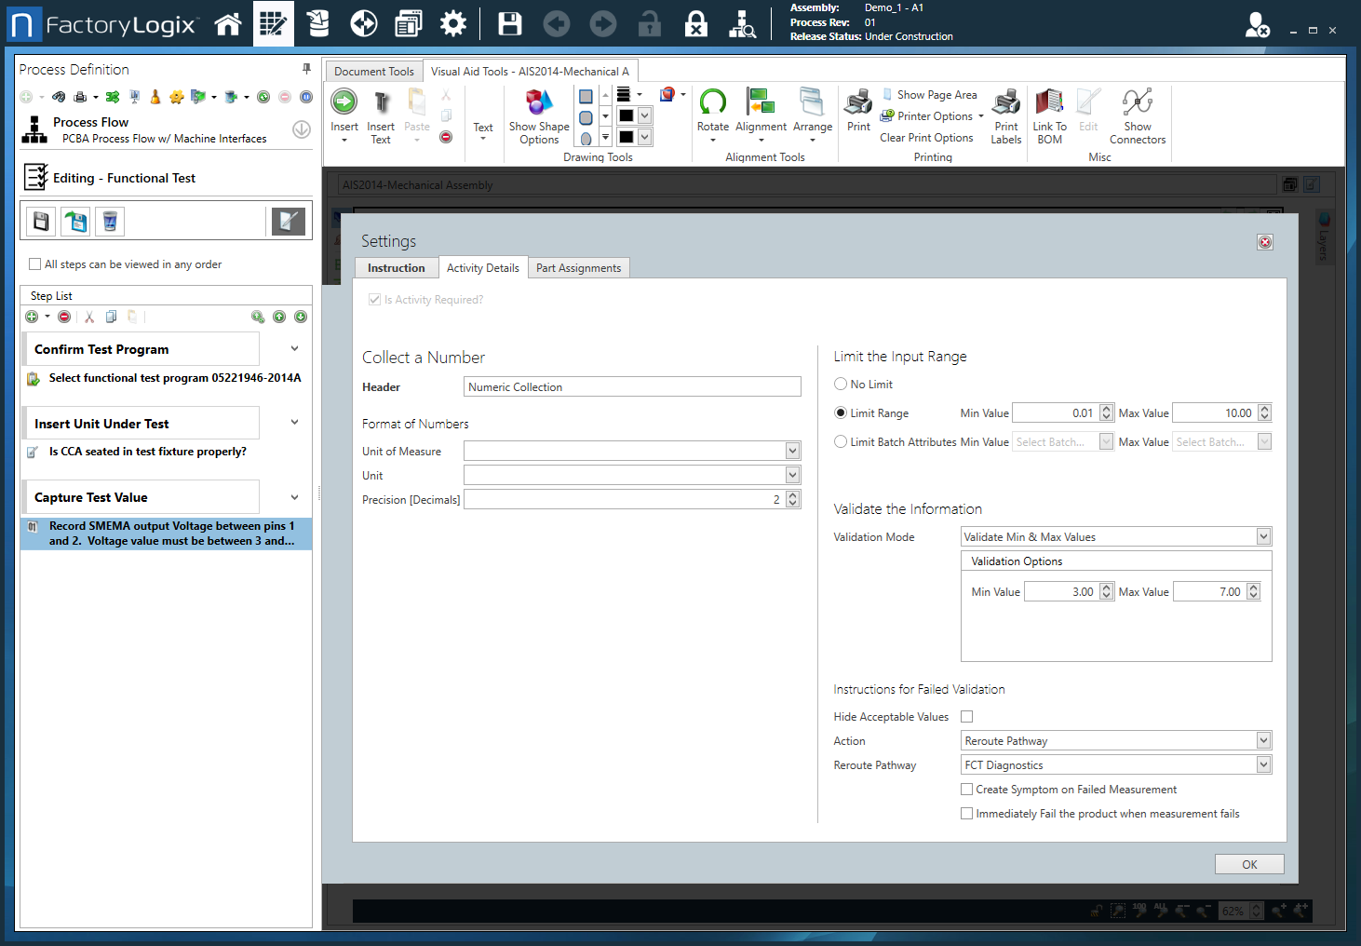The image size is (1361, 946).
Task: Check Create Symptom on Failed Measurement
Action: pos(966,790)
